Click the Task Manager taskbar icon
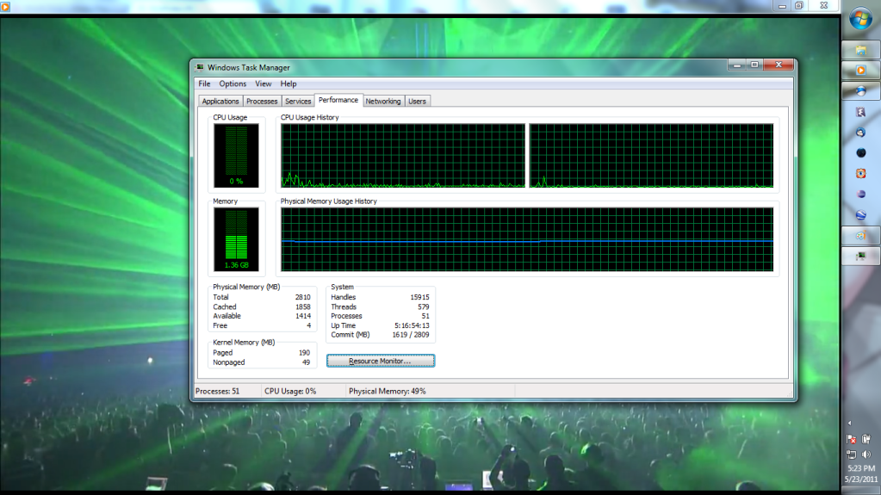The width and height of the screenshot is (881, 495). 860,257
